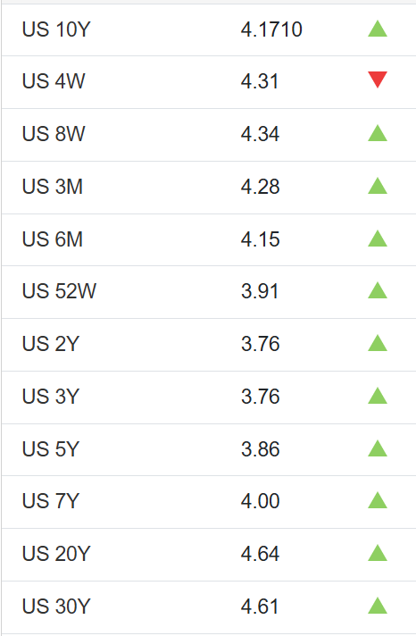Select the US 7Y row label
Image resolution: width=416 pixels, height=636 pixels.
51,501
